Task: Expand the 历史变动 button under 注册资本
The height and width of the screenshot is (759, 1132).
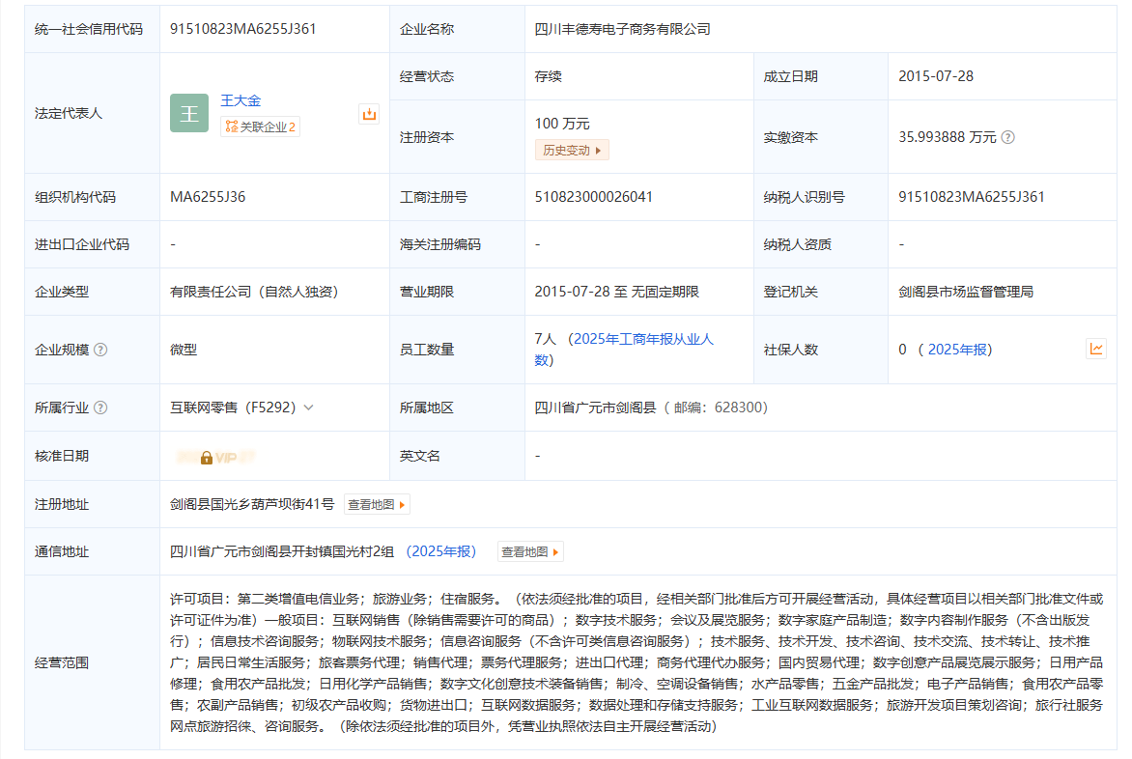Action: (572, 150)
